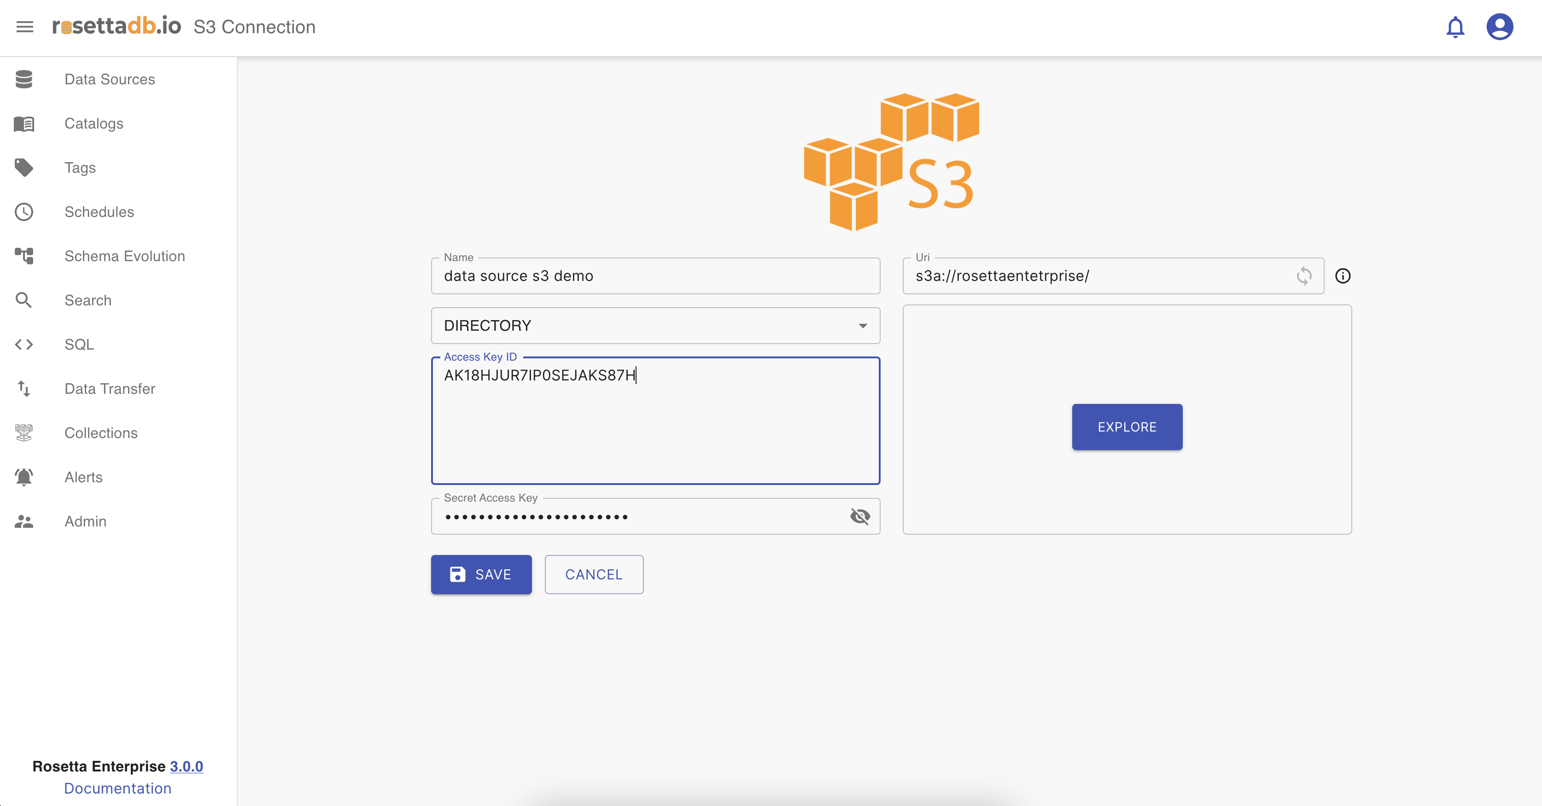Select SQL in the sidebar
This screenshot has width=1542, height=806.
[79, 345]
